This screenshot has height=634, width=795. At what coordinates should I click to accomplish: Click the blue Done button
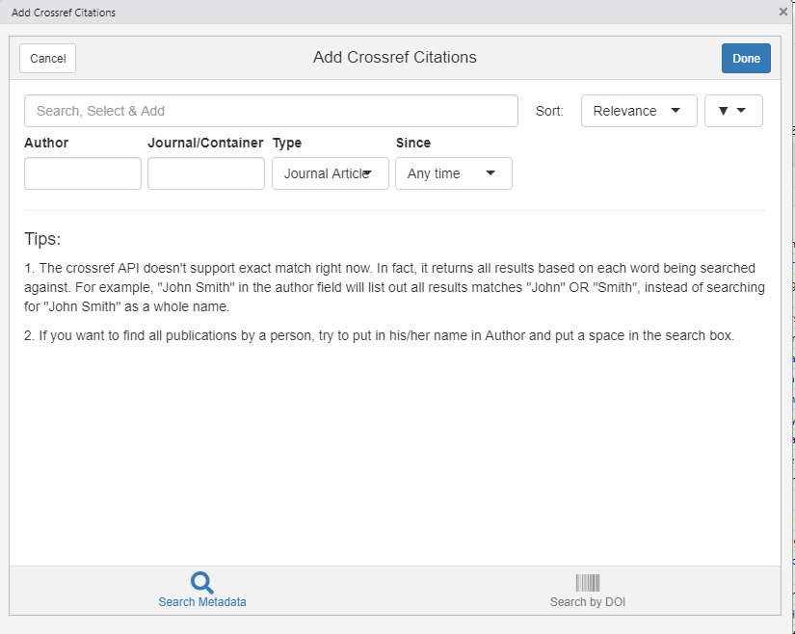746,58
